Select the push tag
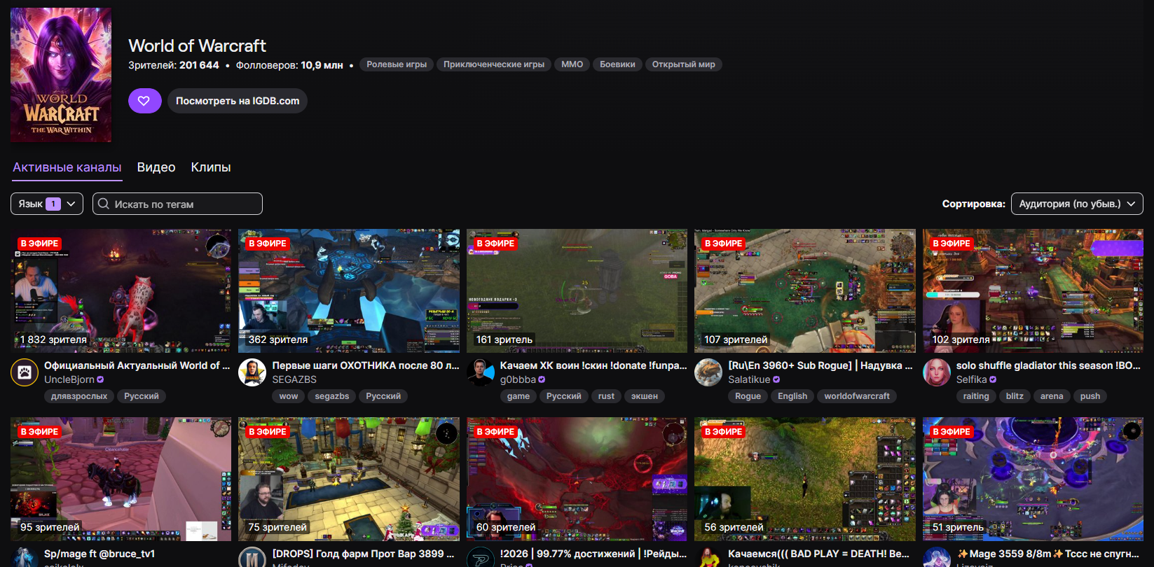This screenshot has width=1154, height=567. click(x=1090, y=396)
